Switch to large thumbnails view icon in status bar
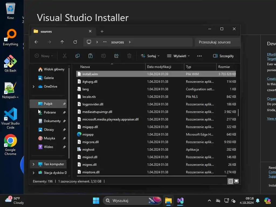 pyautogui.click(x=236, y=181)
